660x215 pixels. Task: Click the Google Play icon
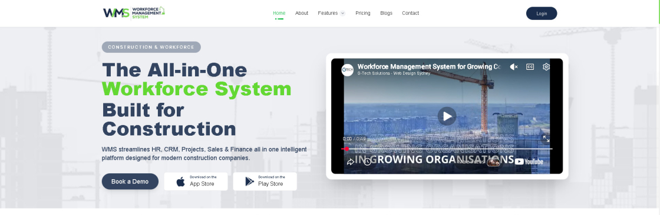click(x=250, y=182)
